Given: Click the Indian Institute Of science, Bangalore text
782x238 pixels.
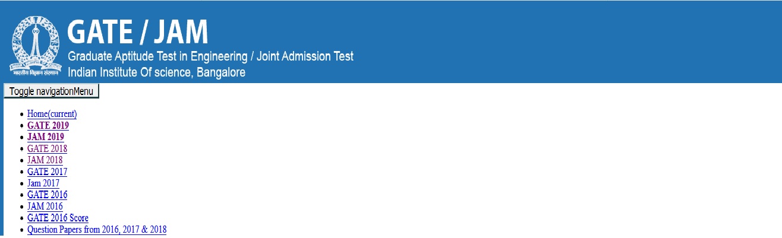Looking at the screenshot, I should click(156, 72).
